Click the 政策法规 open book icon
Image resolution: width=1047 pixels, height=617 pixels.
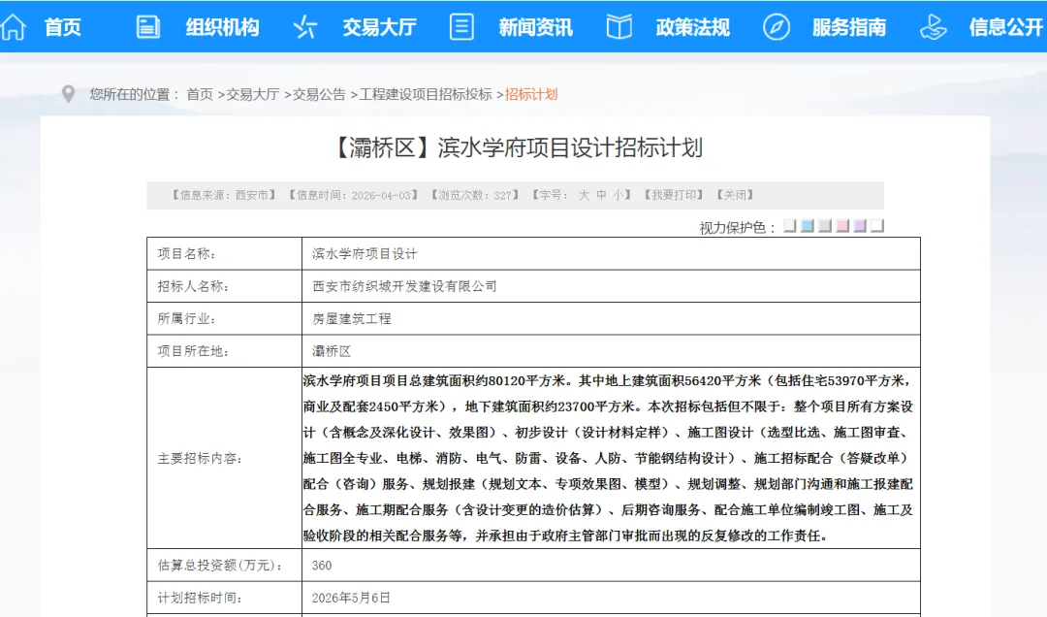tap(619, 27)
